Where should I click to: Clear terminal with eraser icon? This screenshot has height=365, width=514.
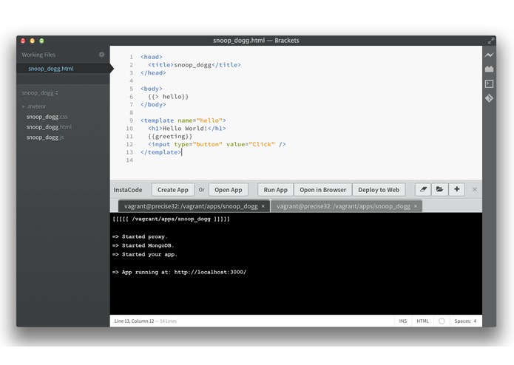(423, 190)
